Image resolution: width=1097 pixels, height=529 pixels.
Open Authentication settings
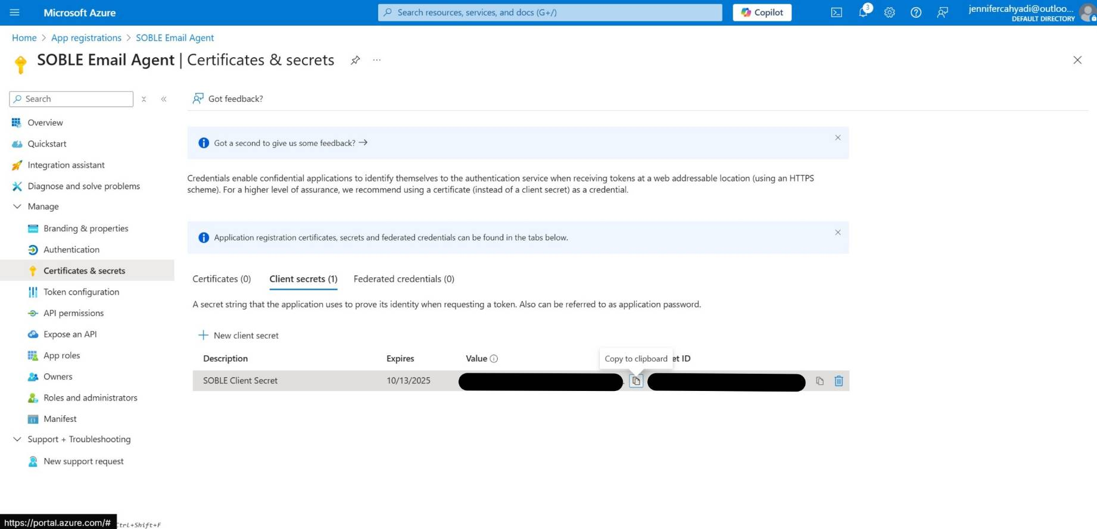point(71,250)
